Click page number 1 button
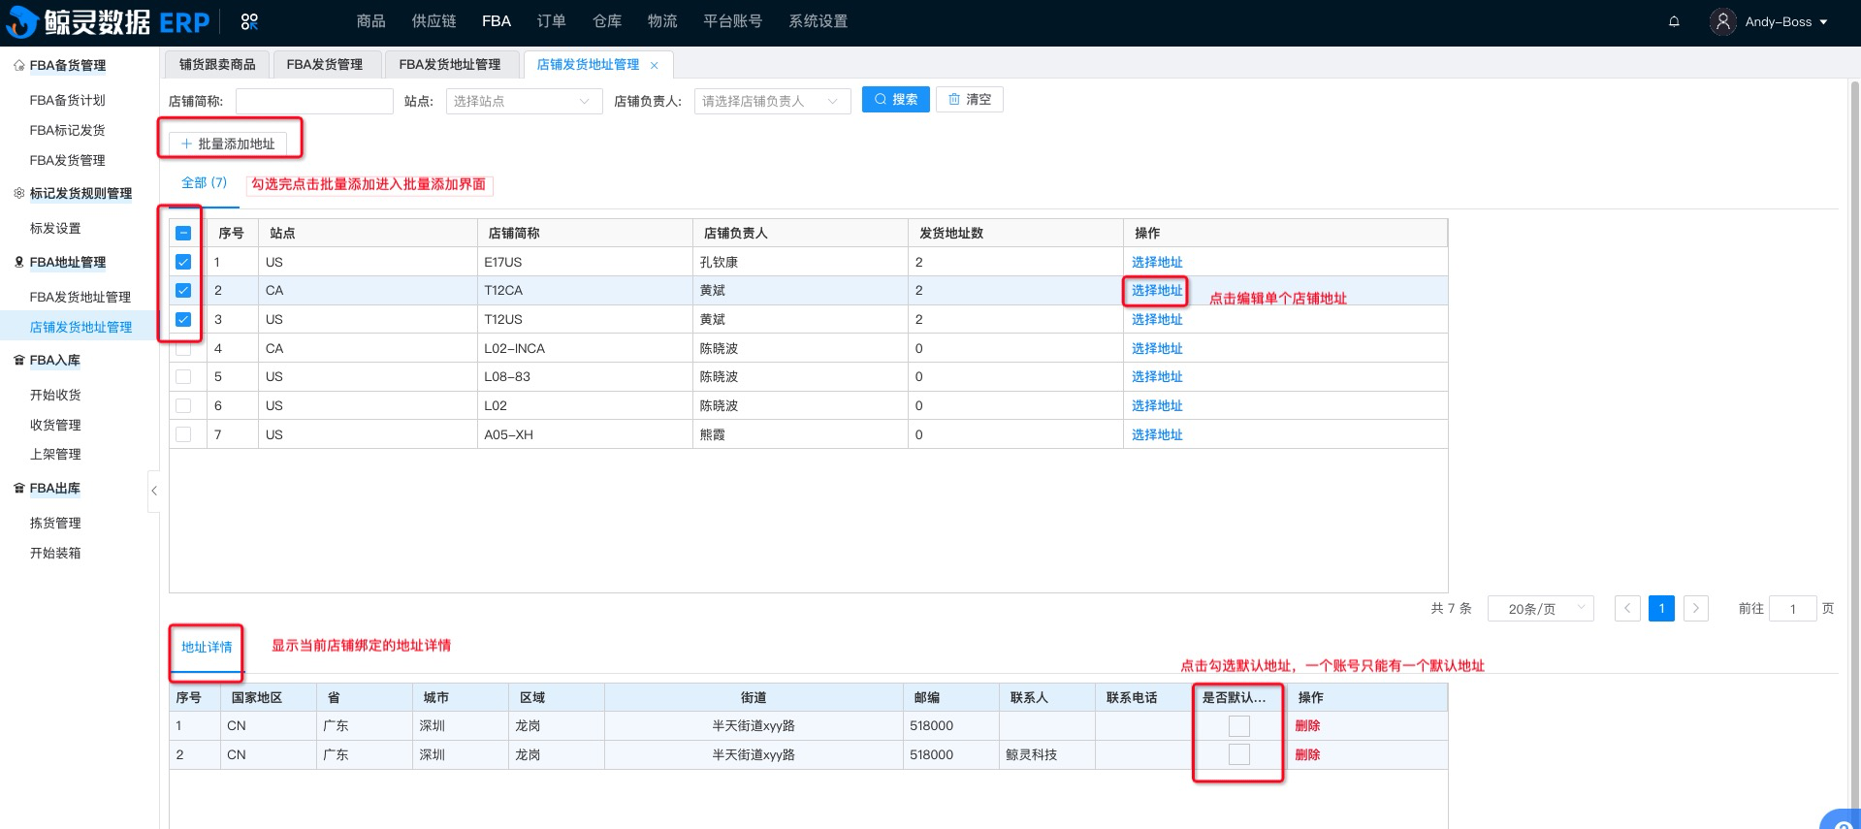Viewport: 1861px width, 829px height. (1661, 608)
